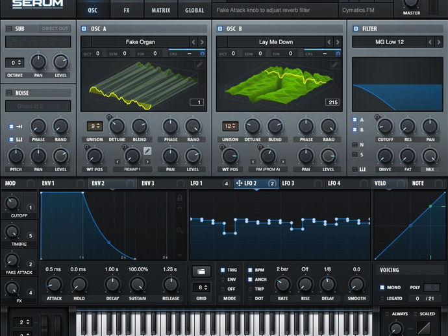448x336 pixels.
Task: Select next OSC A wavetable arrow
Action: (x=202, y=42)
